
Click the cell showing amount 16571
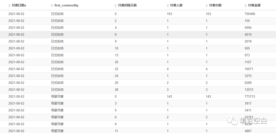tap(249, 69)
